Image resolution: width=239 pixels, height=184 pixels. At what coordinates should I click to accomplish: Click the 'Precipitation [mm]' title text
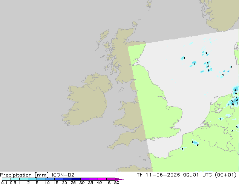[25, 175]
